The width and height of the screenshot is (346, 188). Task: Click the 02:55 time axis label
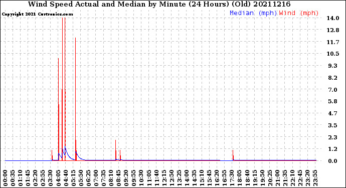tap(43, 177)
